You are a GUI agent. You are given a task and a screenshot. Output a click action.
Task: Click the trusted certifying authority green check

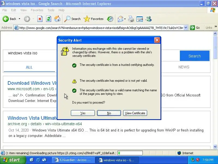(x=74, y=65)
